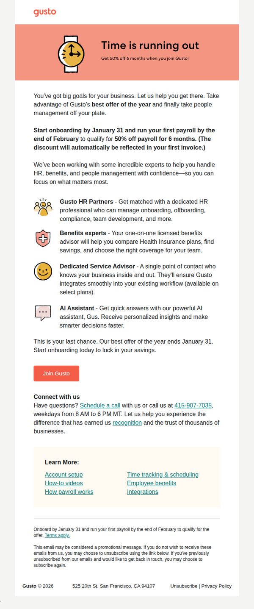Click the Dedicated Service Advisor smiley icon

[43, 271]
